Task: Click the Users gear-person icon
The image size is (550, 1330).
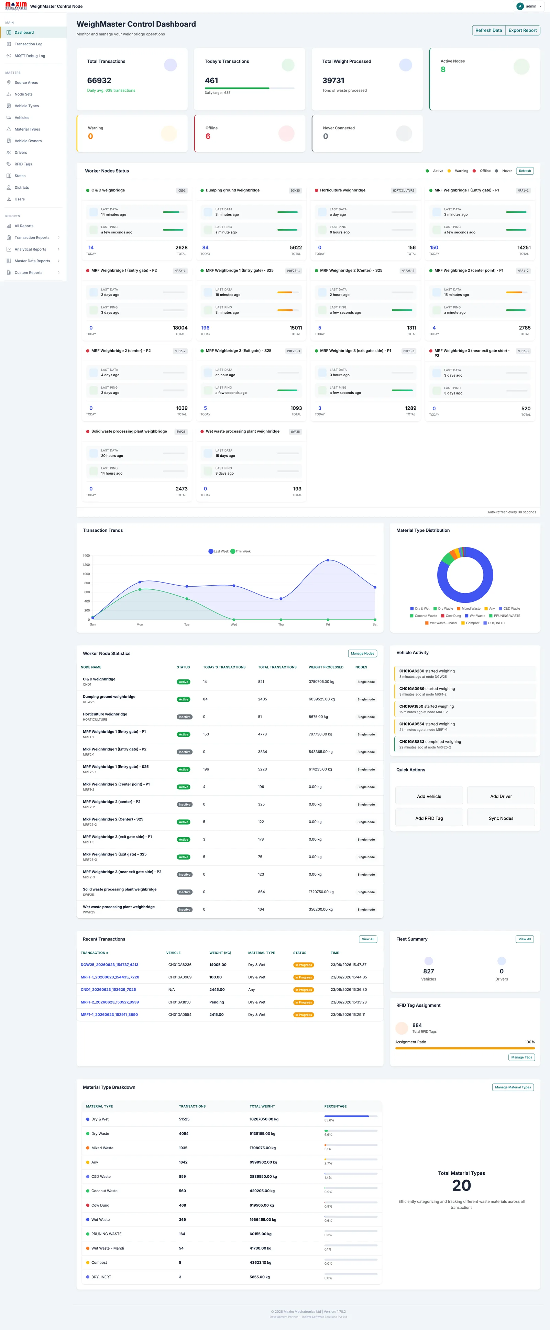Action: [x=9, y=199]
